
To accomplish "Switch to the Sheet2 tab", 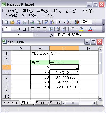I will 41,103.
